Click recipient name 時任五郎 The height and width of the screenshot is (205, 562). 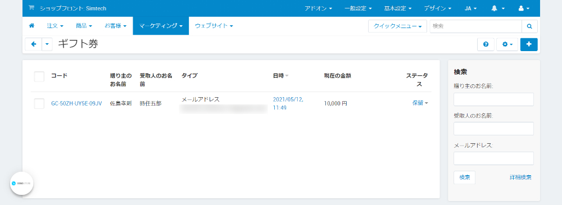click(151, 103)
